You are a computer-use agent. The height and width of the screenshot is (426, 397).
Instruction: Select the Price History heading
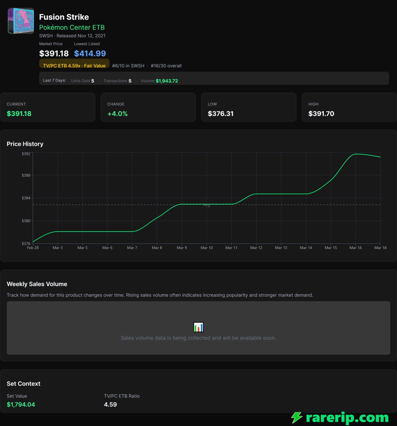pyautogui.click(x=25, y=144)
